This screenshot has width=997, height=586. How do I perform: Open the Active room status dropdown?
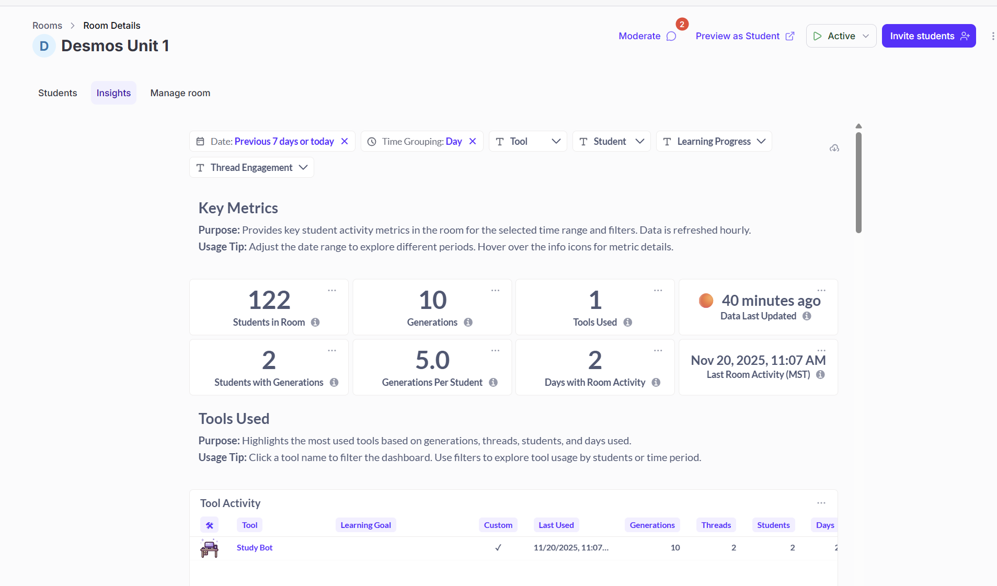pos(841,36)
